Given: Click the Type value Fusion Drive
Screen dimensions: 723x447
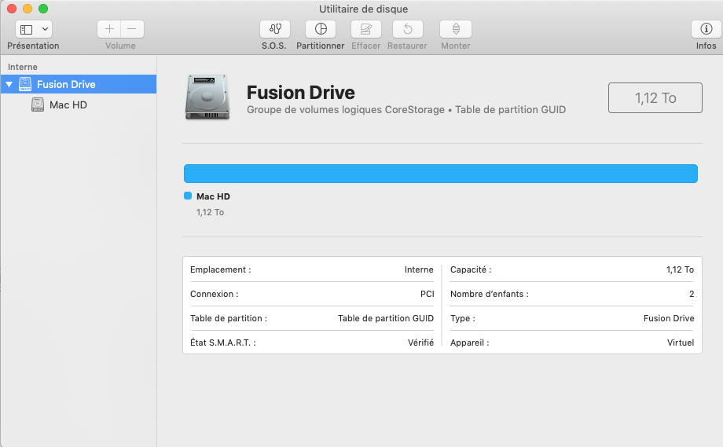Looking at the screenshot, I should click(x=669, y=318).
